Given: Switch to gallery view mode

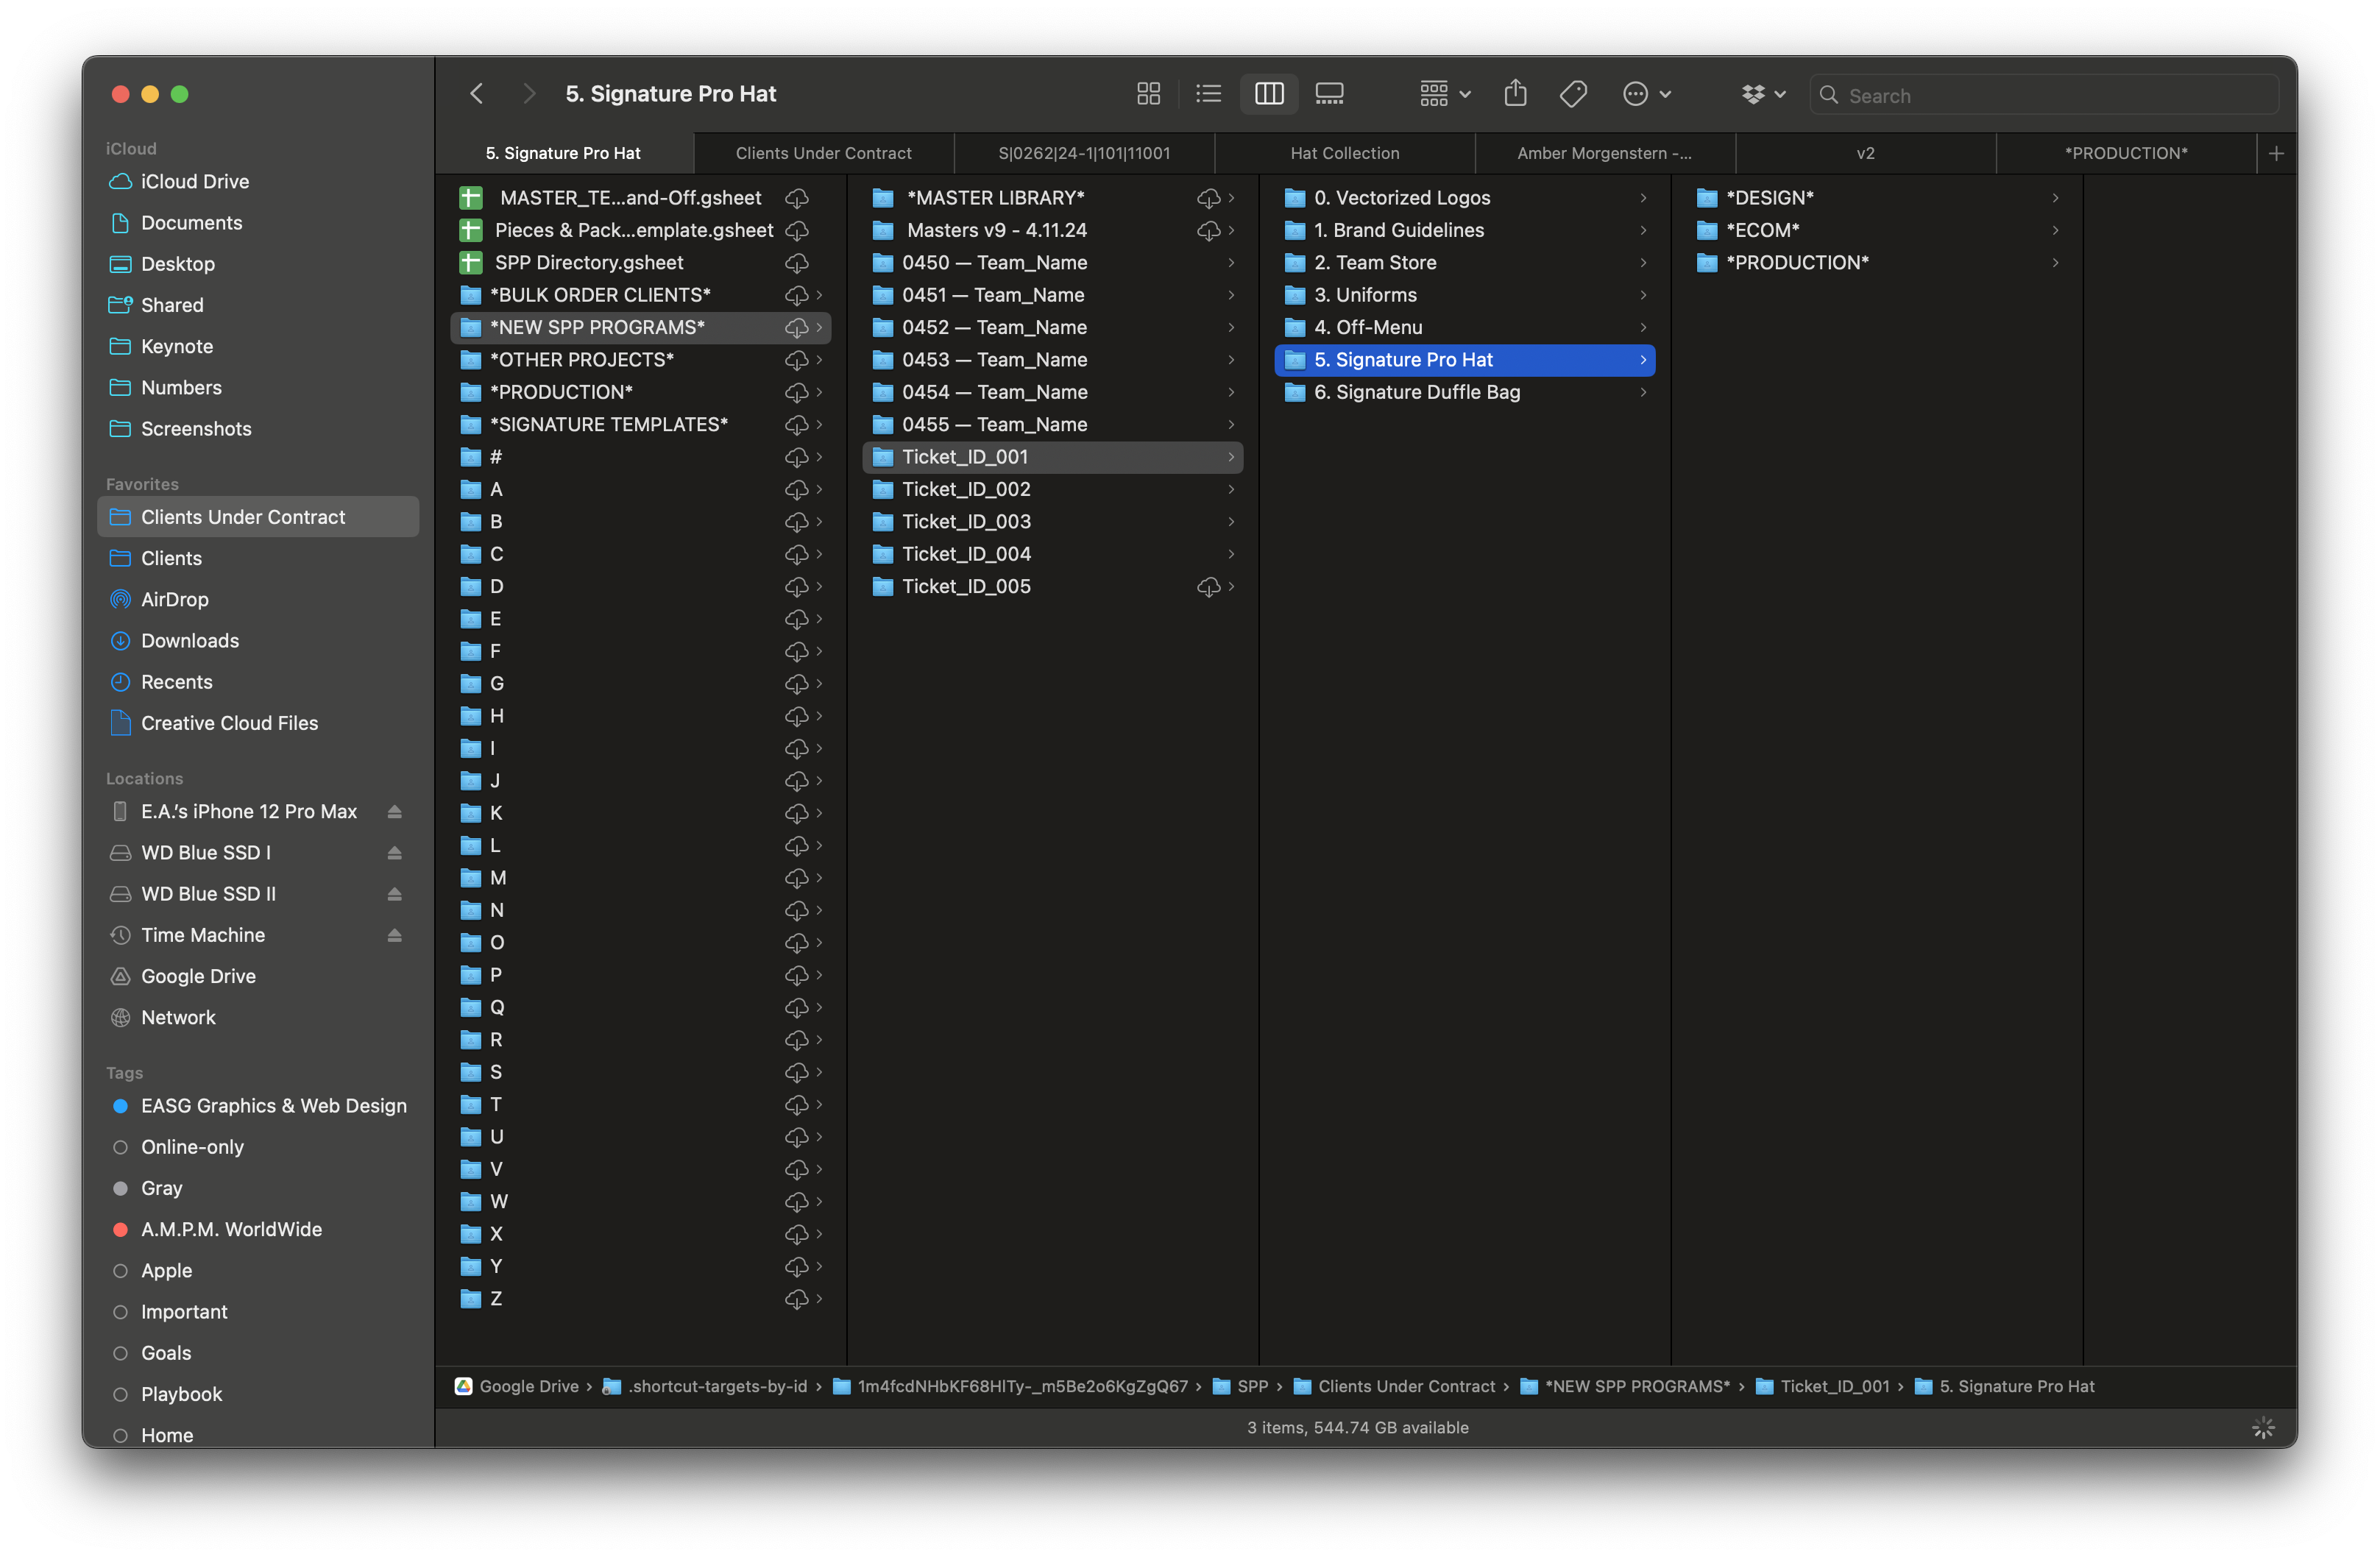Looking at the screenshot, I should click(x=1329, y=94).
